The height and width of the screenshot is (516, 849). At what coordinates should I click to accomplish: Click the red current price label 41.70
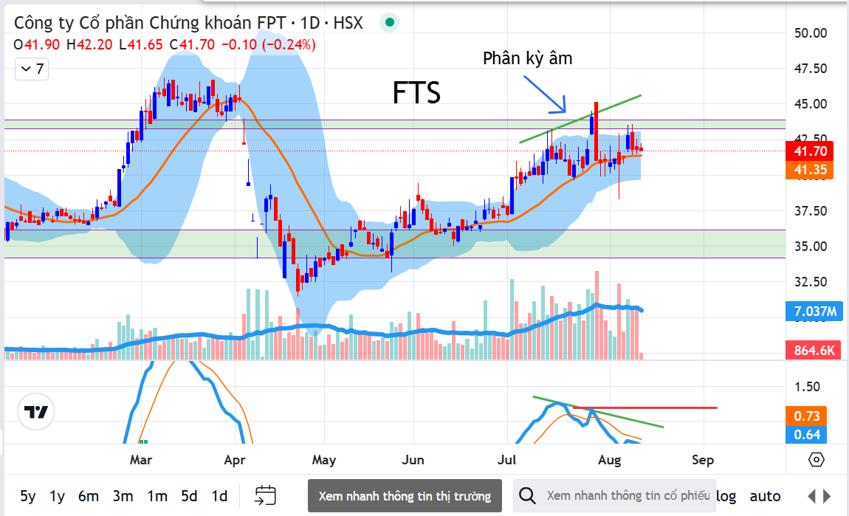click(810, 151)
